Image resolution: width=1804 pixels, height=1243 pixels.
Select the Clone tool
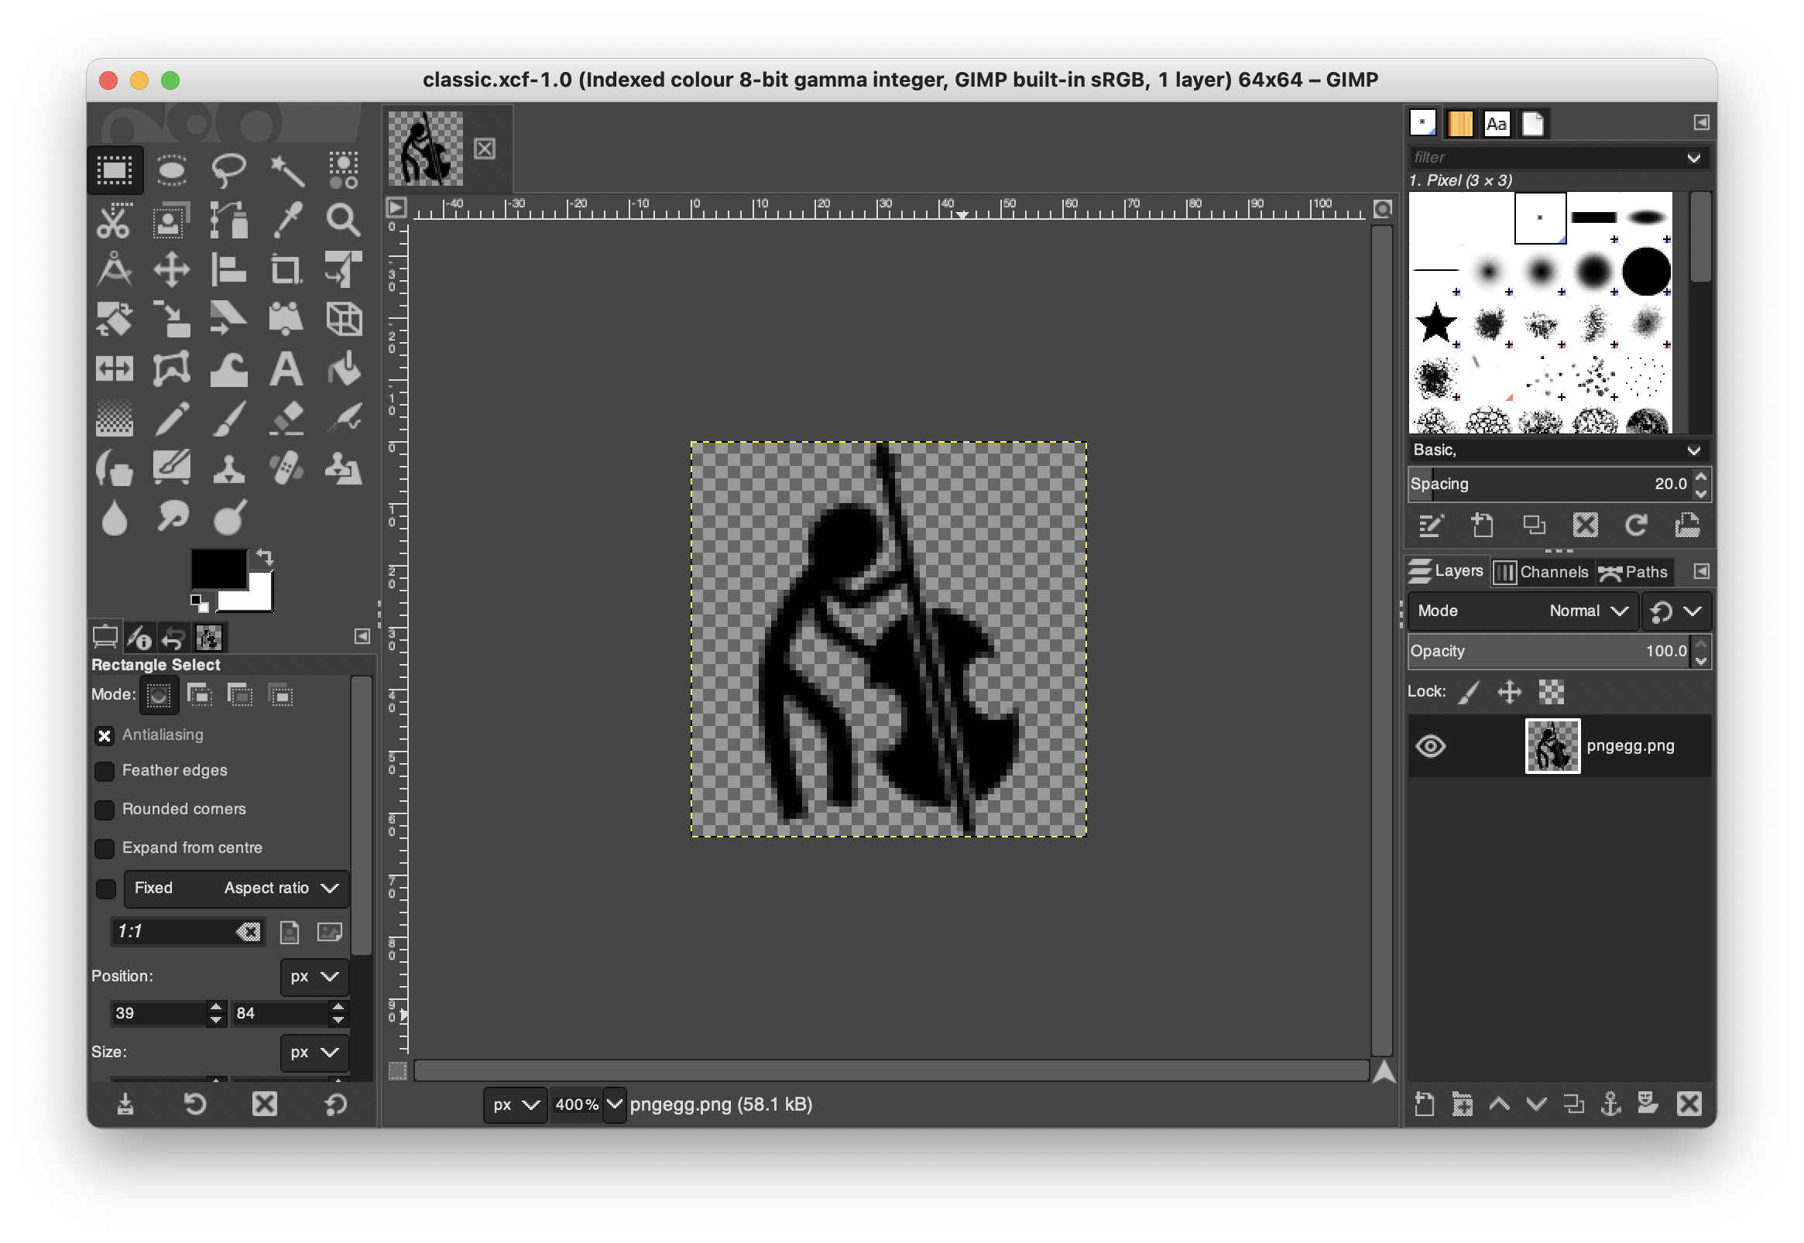(224, 466)
